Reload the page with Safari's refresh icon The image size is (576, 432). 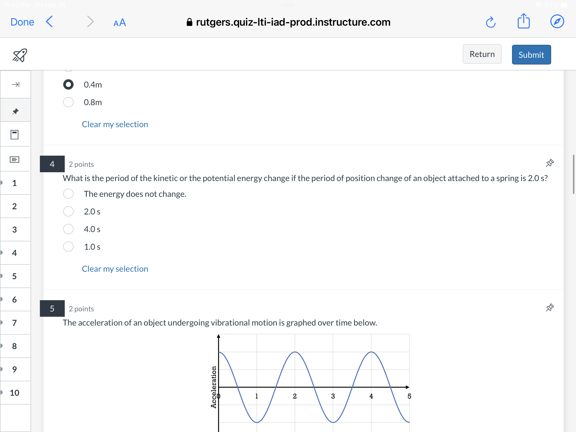tap(491, 22)
